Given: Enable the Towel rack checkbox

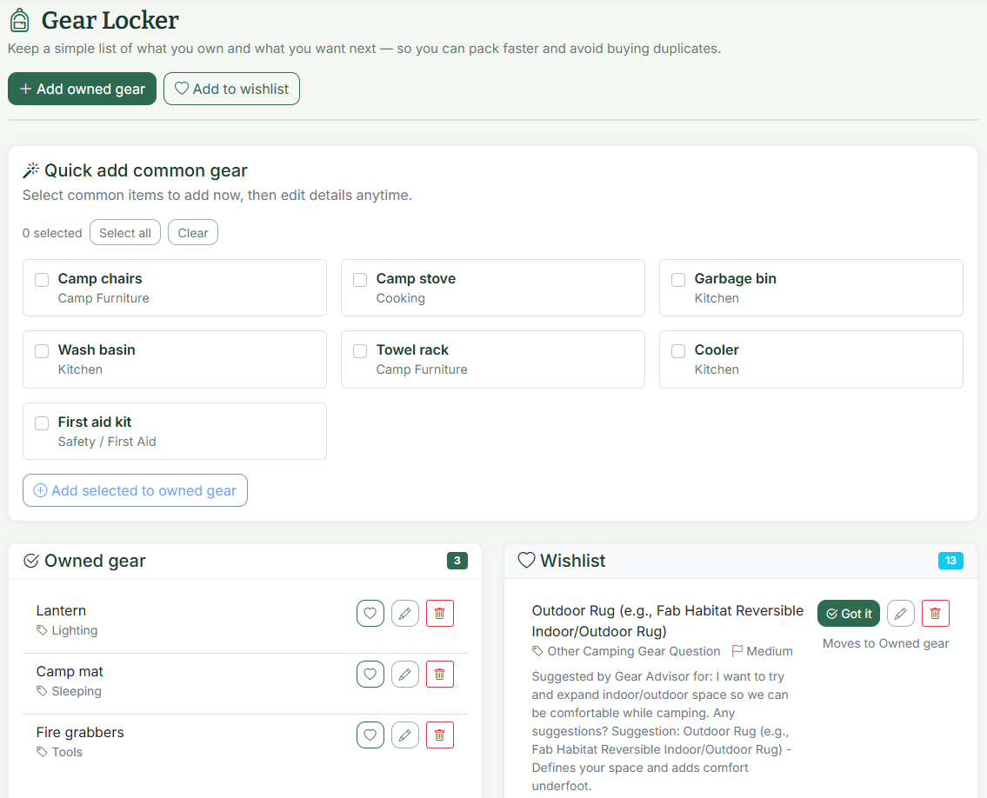Looking at the screenshot, I should point(359,351).
